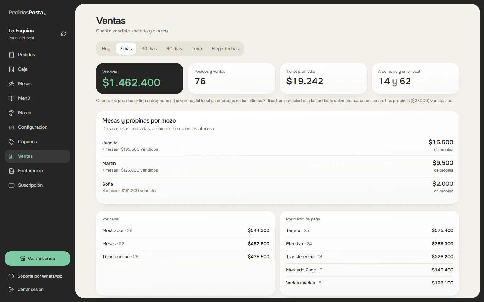Select the 90 días period
The height and width of the screenshot is (302, 484).
174,49
